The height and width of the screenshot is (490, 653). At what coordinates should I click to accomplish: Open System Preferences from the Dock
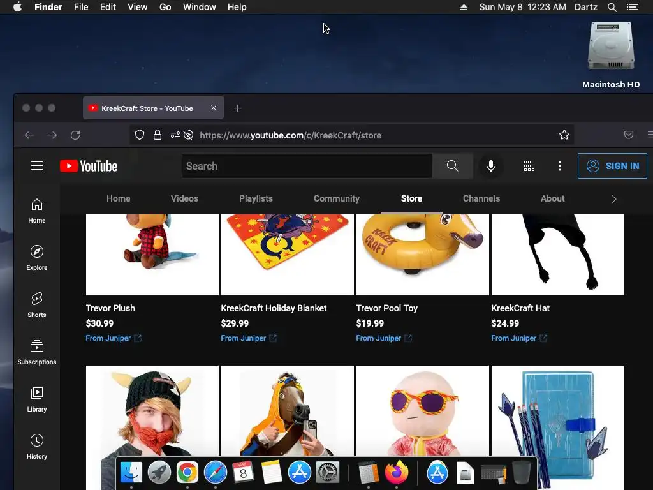pyautogui.click(x=328, y=473)
